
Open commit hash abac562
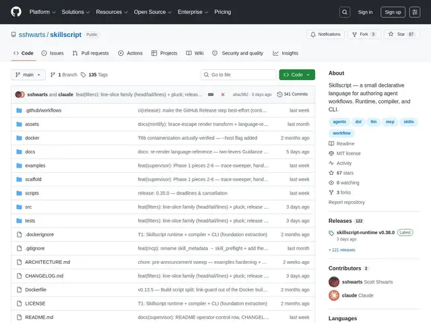click(x=240, y=94)
